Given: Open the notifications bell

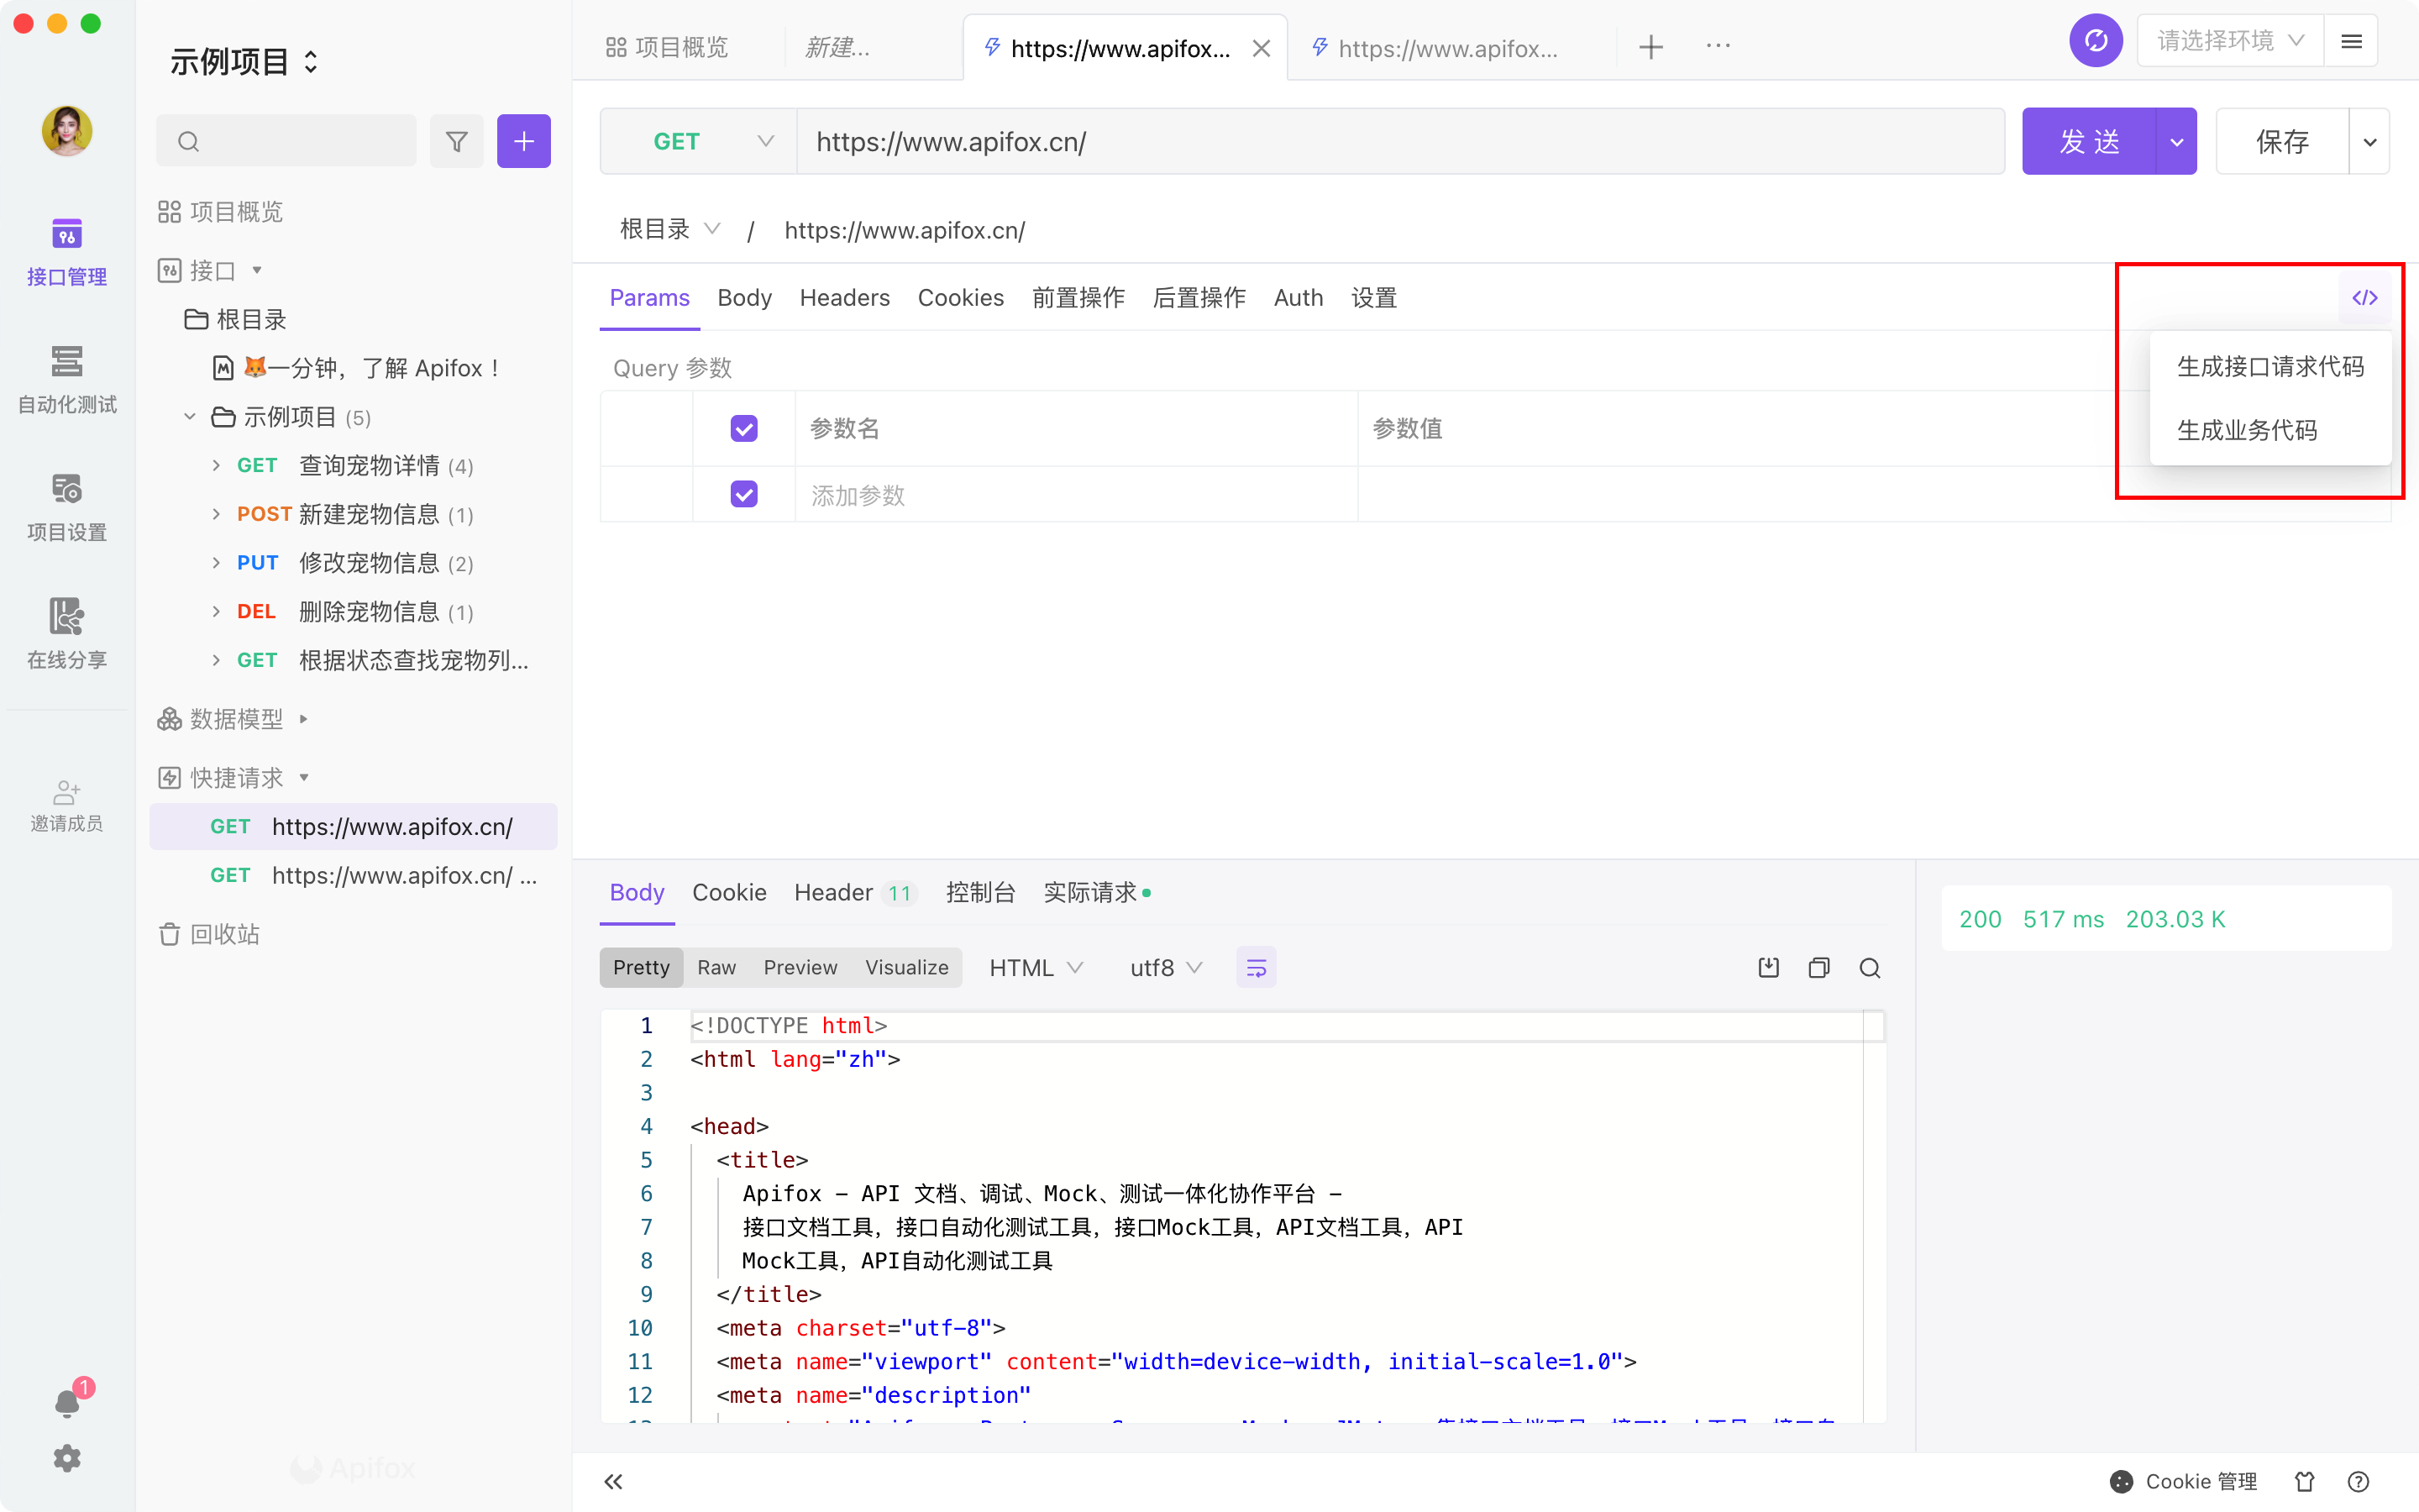Looking at the screenshot, I should 67,1403.
